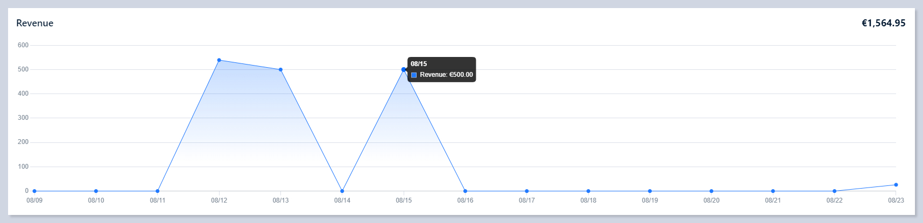The image size is (923, 223).
Task: Select the 08/14 zero-revenue data point
Action: pyautogui.click(x=342, y=191)
